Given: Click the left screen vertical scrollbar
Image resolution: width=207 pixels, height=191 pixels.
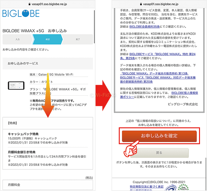Looking at the screenshot, I should [x=94, y=27].
